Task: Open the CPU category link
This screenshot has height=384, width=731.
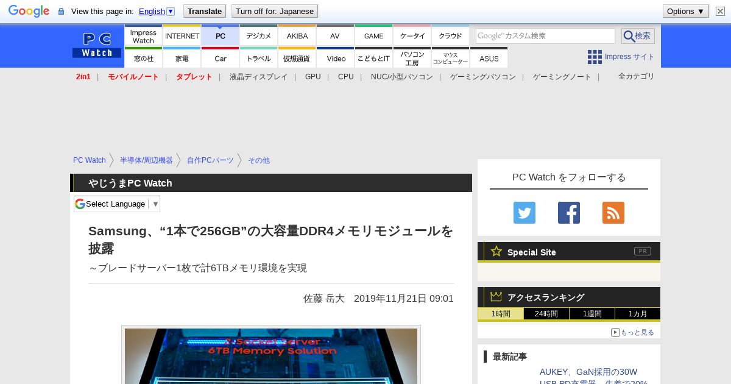Action: [346, 77]
